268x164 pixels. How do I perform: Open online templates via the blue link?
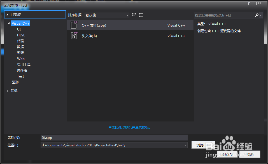[x=130, y=127]
